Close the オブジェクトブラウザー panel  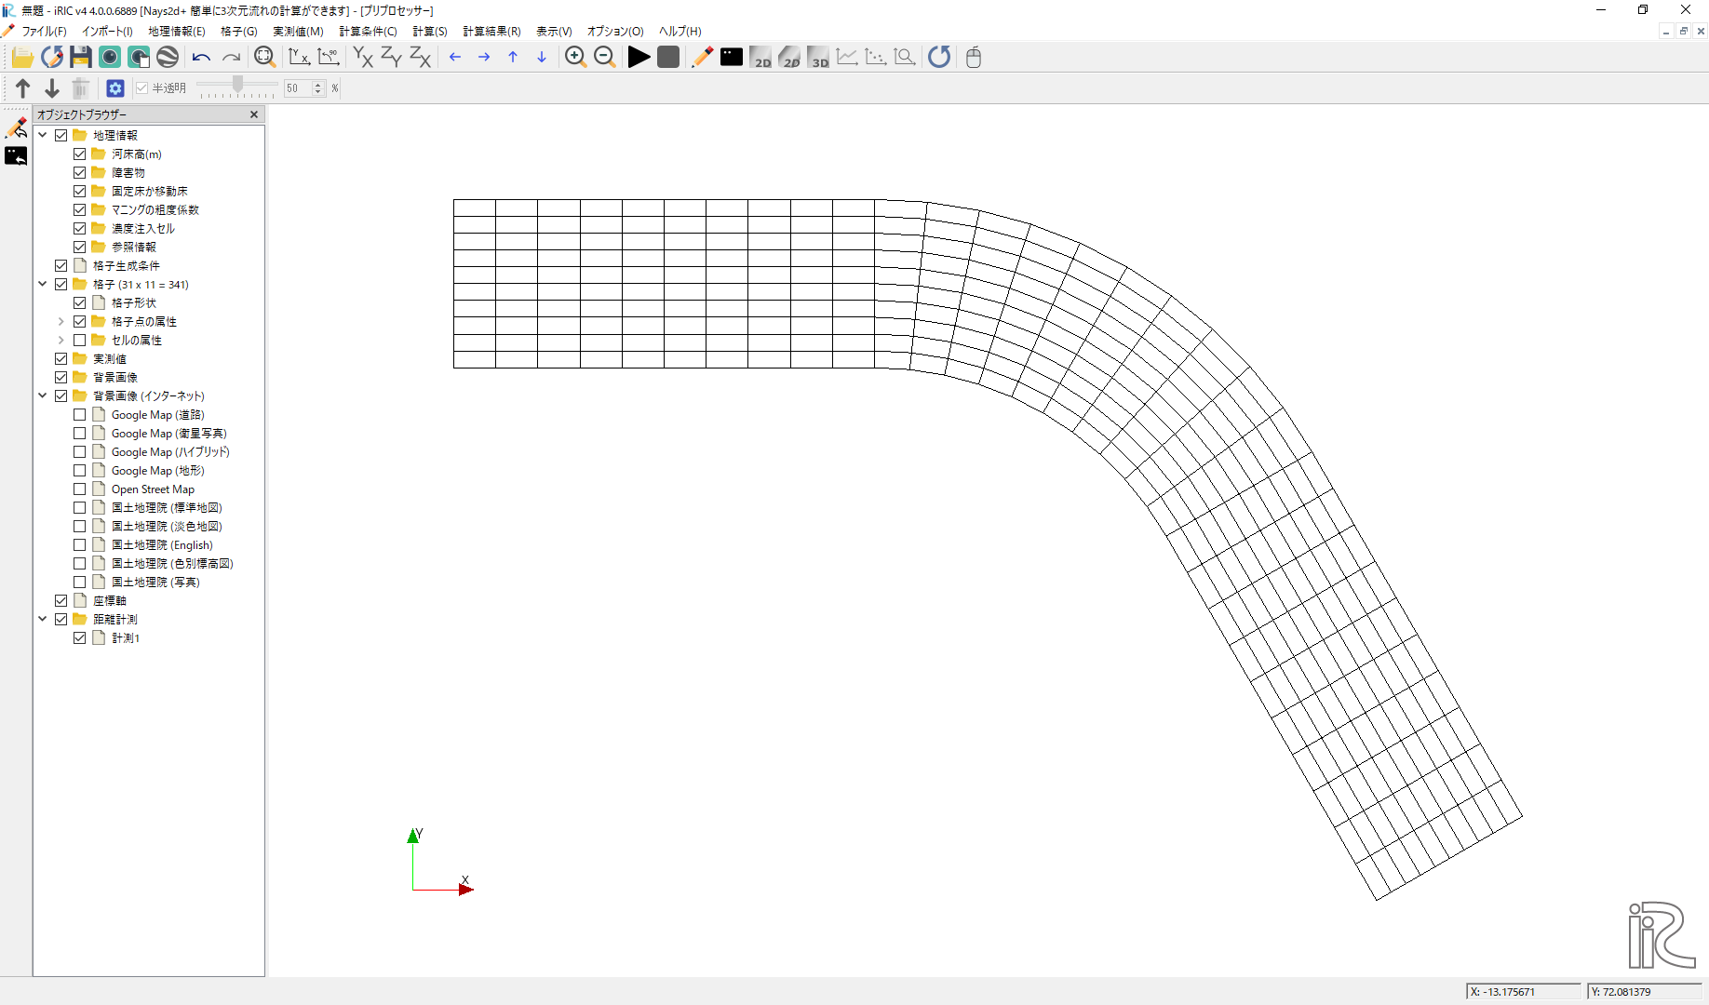[x=254, y=114]
